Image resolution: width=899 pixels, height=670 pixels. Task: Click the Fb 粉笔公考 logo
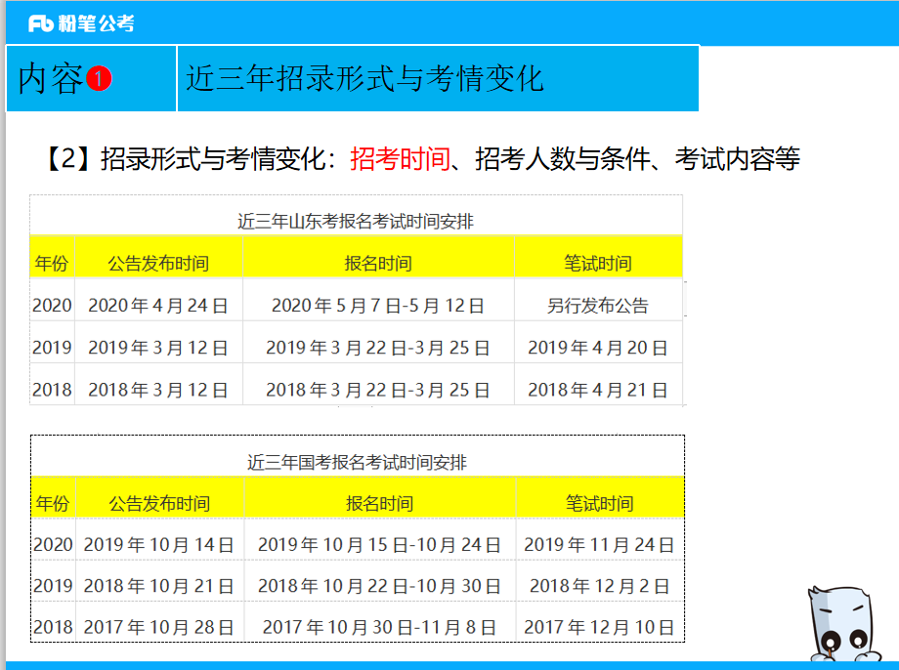click(x=81, y=22)
